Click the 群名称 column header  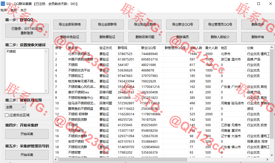(82, 48)
